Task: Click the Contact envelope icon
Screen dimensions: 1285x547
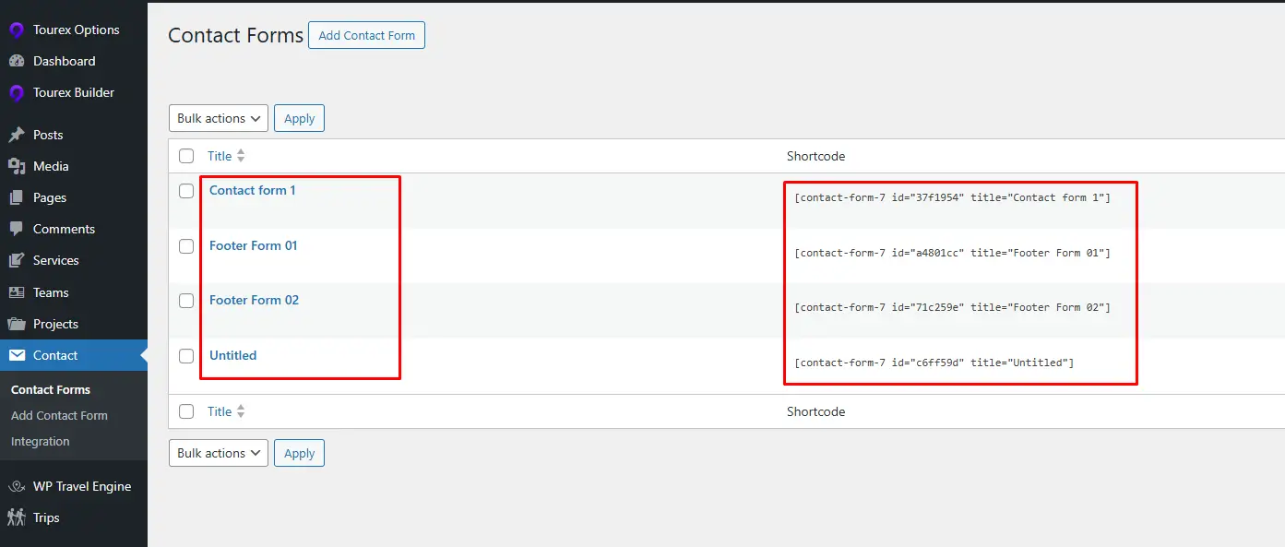Action: click(x=16, y=355)
